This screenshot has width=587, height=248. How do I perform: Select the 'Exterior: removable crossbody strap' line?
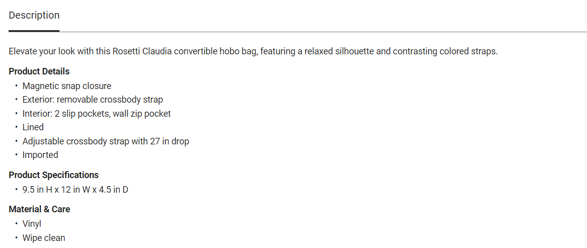tap(93, 100)
